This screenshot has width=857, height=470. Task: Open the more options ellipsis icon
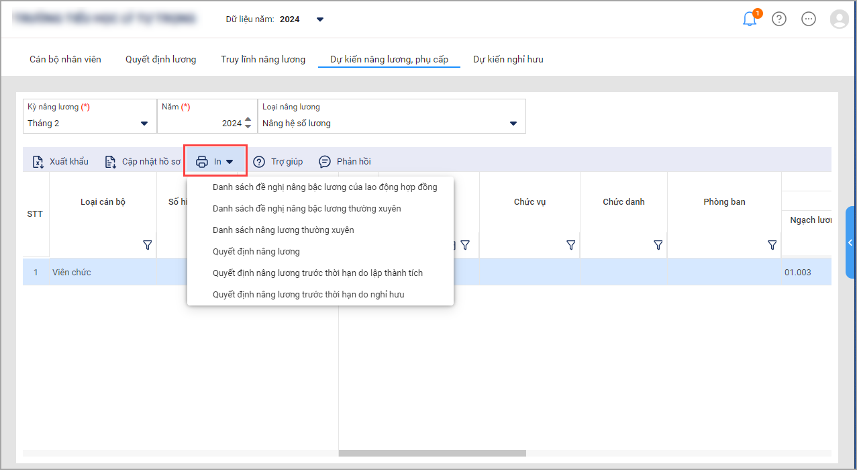(x=809, y=19)
